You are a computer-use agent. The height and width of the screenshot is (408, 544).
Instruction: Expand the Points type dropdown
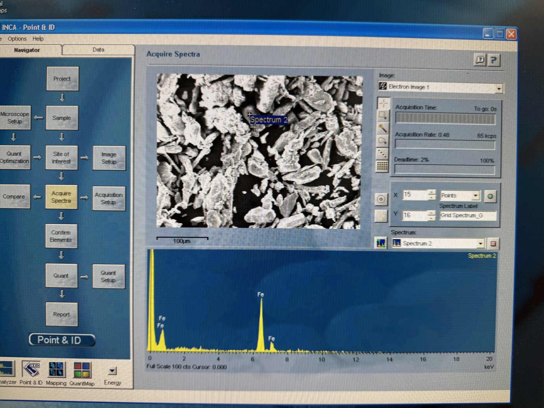pos(476,195)
